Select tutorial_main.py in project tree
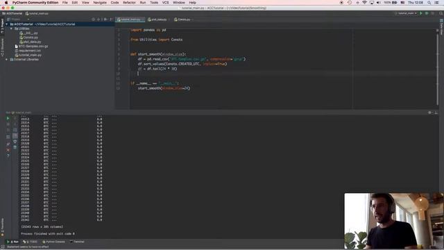The width and height of the screenshot is (444, 250). click(28, 55)
